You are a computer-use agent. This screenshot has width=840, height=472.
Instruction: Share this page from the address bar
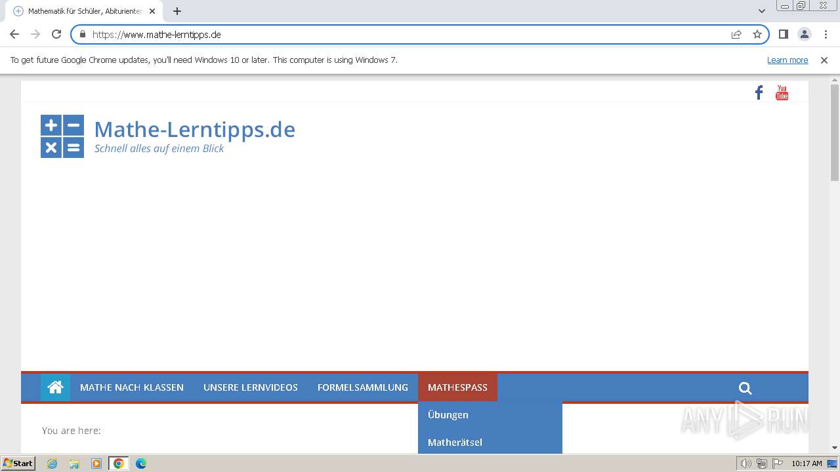(736, 34)
